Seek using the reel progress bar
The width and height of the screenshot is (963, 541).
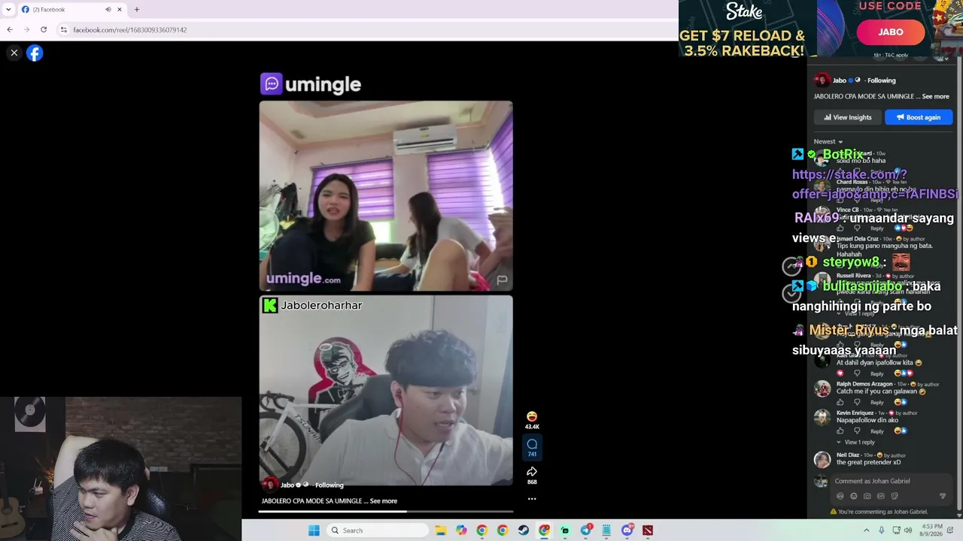click(386, 512)
